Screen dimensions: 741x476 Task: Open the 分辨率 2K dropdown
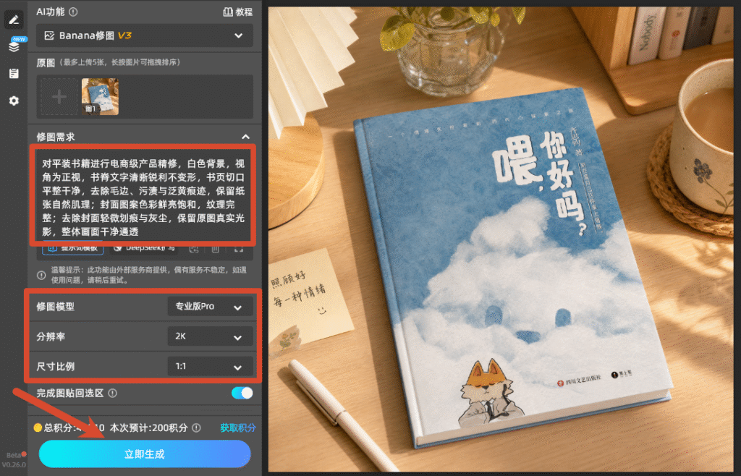[211, 336]
